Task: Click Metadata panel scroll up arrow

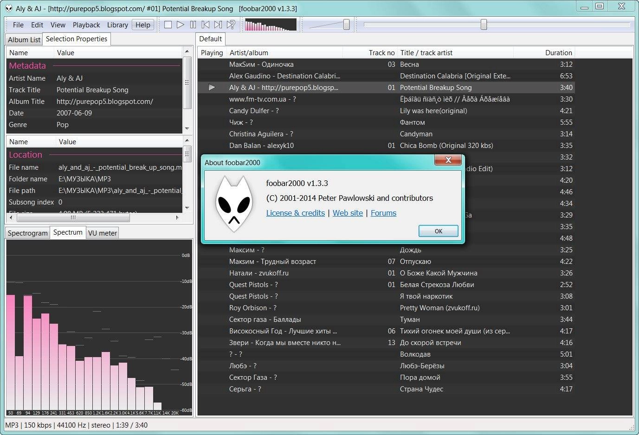Action: 187,51
